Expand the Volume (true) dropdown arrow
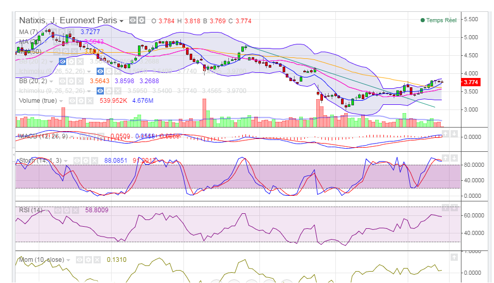This screenshot has width=494, height=283. [61, 101]
